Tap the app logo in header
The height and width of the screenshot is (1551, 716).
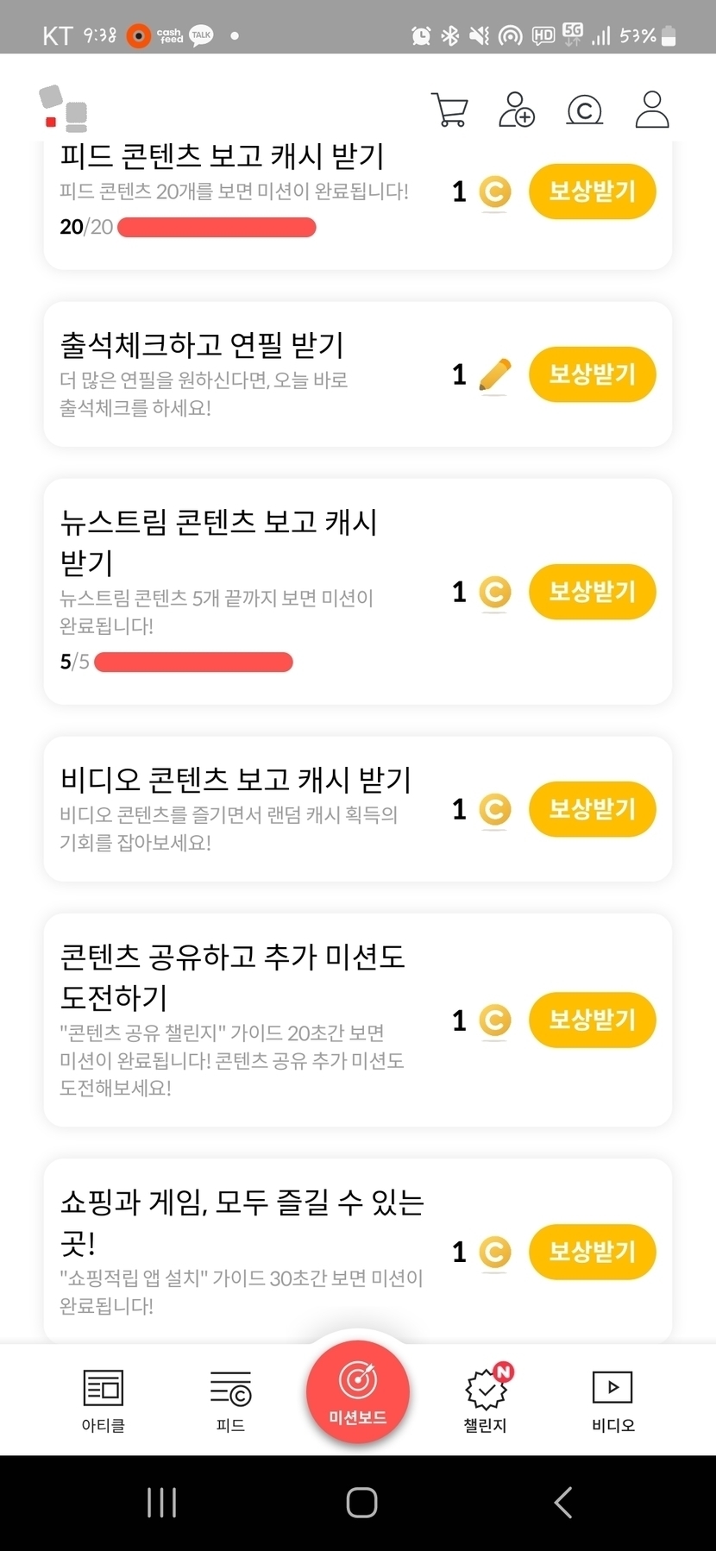coord(64,109)
